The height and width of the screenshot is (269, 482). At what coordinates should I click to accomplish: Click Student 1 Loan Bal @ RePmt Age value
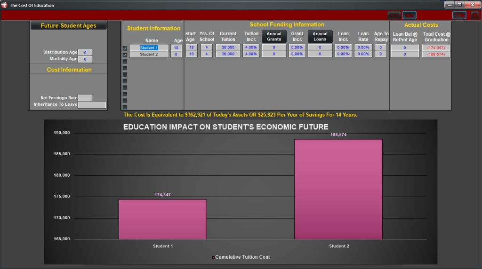click(405, 47)
